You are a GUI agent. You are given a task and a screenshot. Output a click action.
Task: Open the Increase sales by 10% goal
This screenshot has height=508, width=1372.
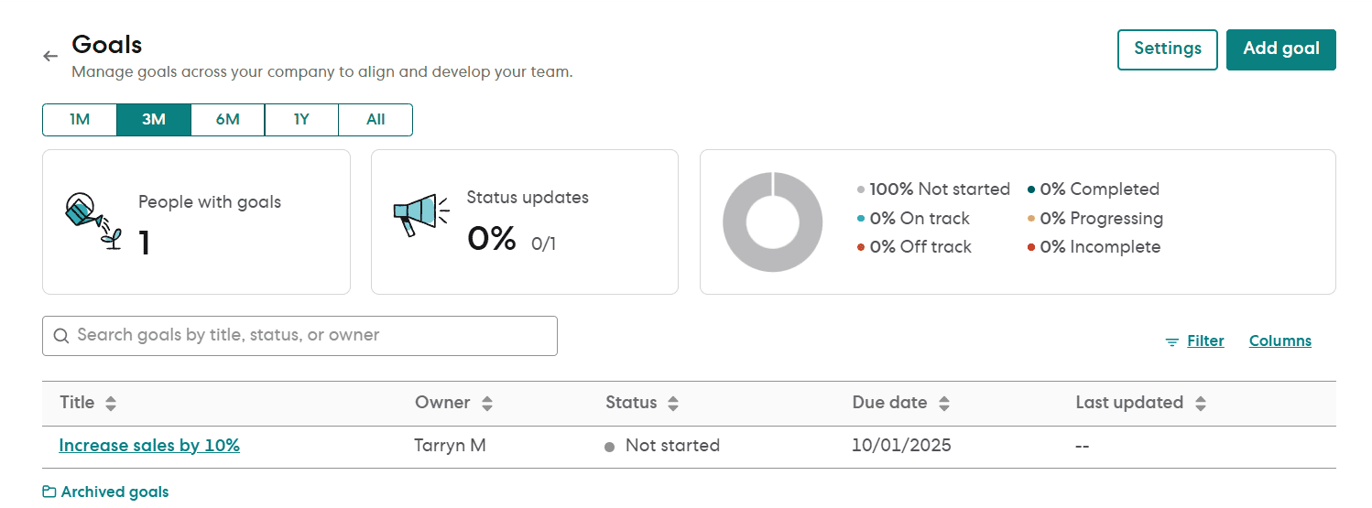click(149, 446)
